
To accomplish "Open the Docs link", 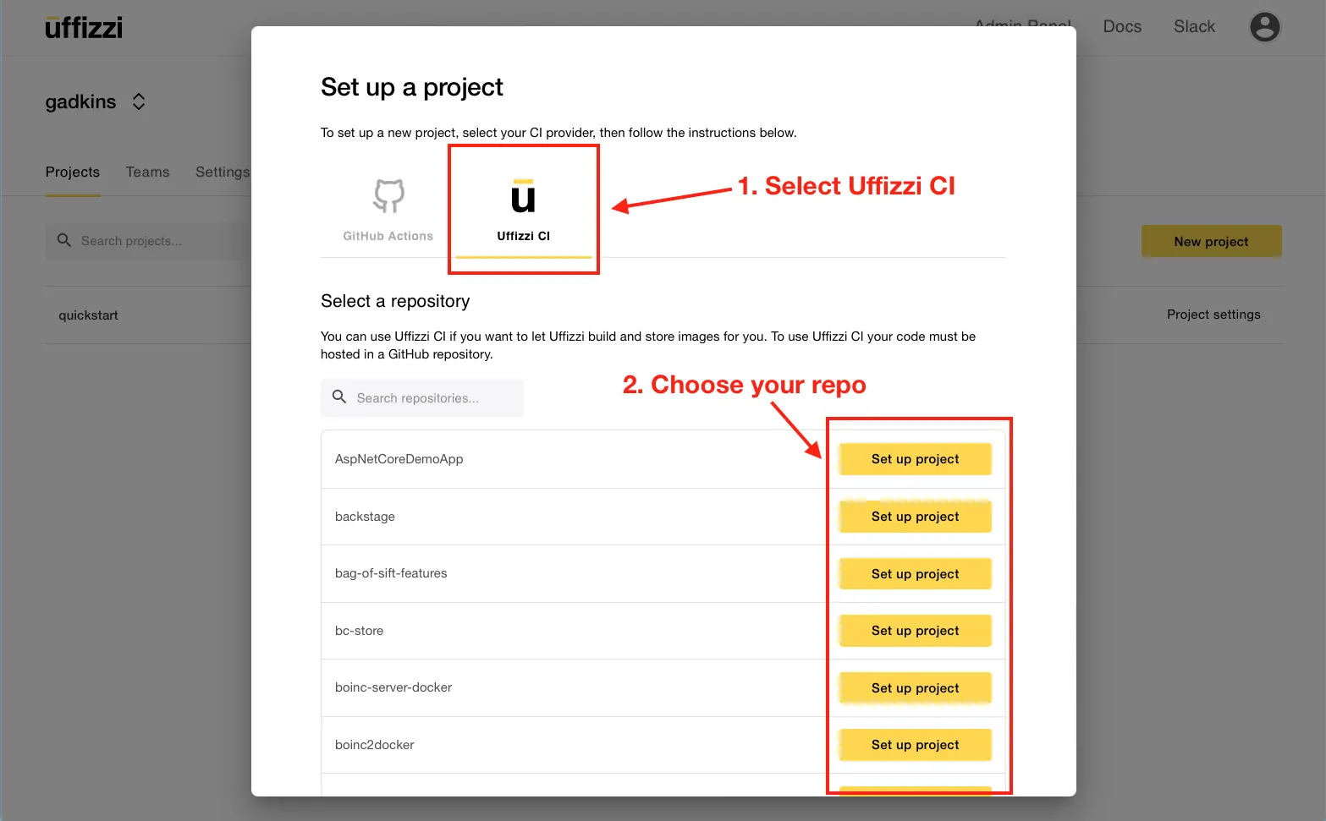I will pyautogui.click(x=1122, y=27).
